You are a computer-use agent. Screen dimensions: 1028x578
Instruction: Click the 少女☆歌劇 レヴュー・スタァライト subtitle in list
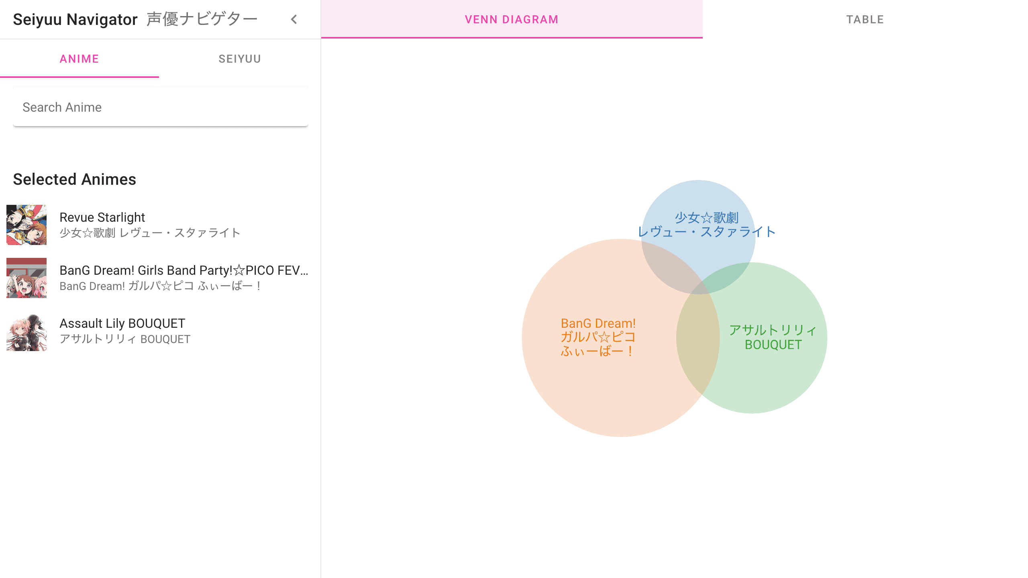point(150,233)
